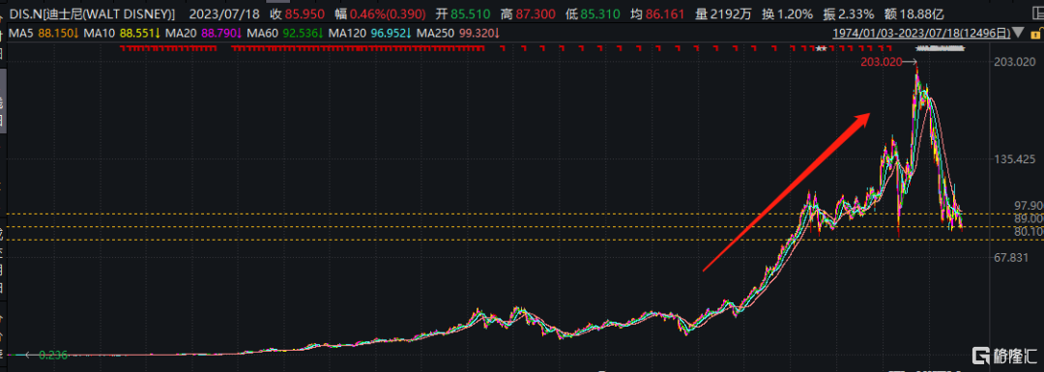The width and height of the screenshot is (1044, 372).
Task: Open the date range dropdown triangle
Action: [1018, 33]
